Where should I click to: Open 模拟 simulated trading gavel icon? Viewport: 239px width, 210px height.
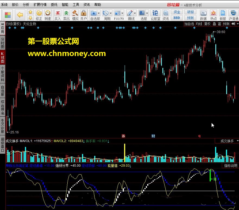tap(75, 13)
